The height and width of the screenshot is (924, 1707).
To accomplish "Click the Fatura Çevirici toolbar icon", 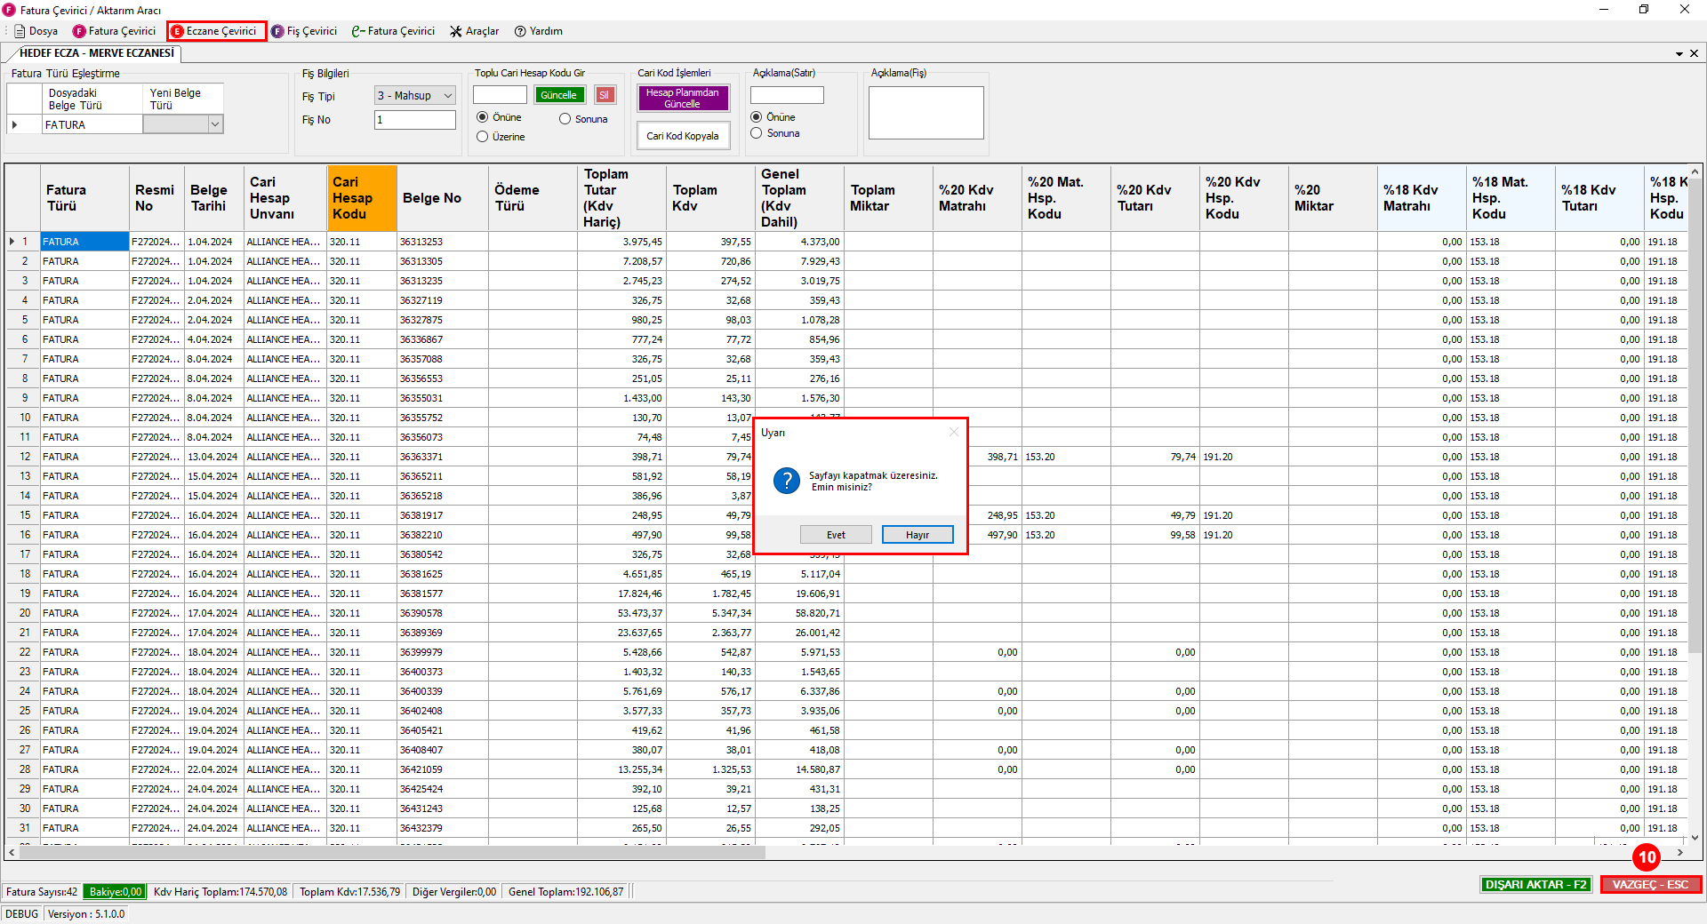I will tap(79, 31).
